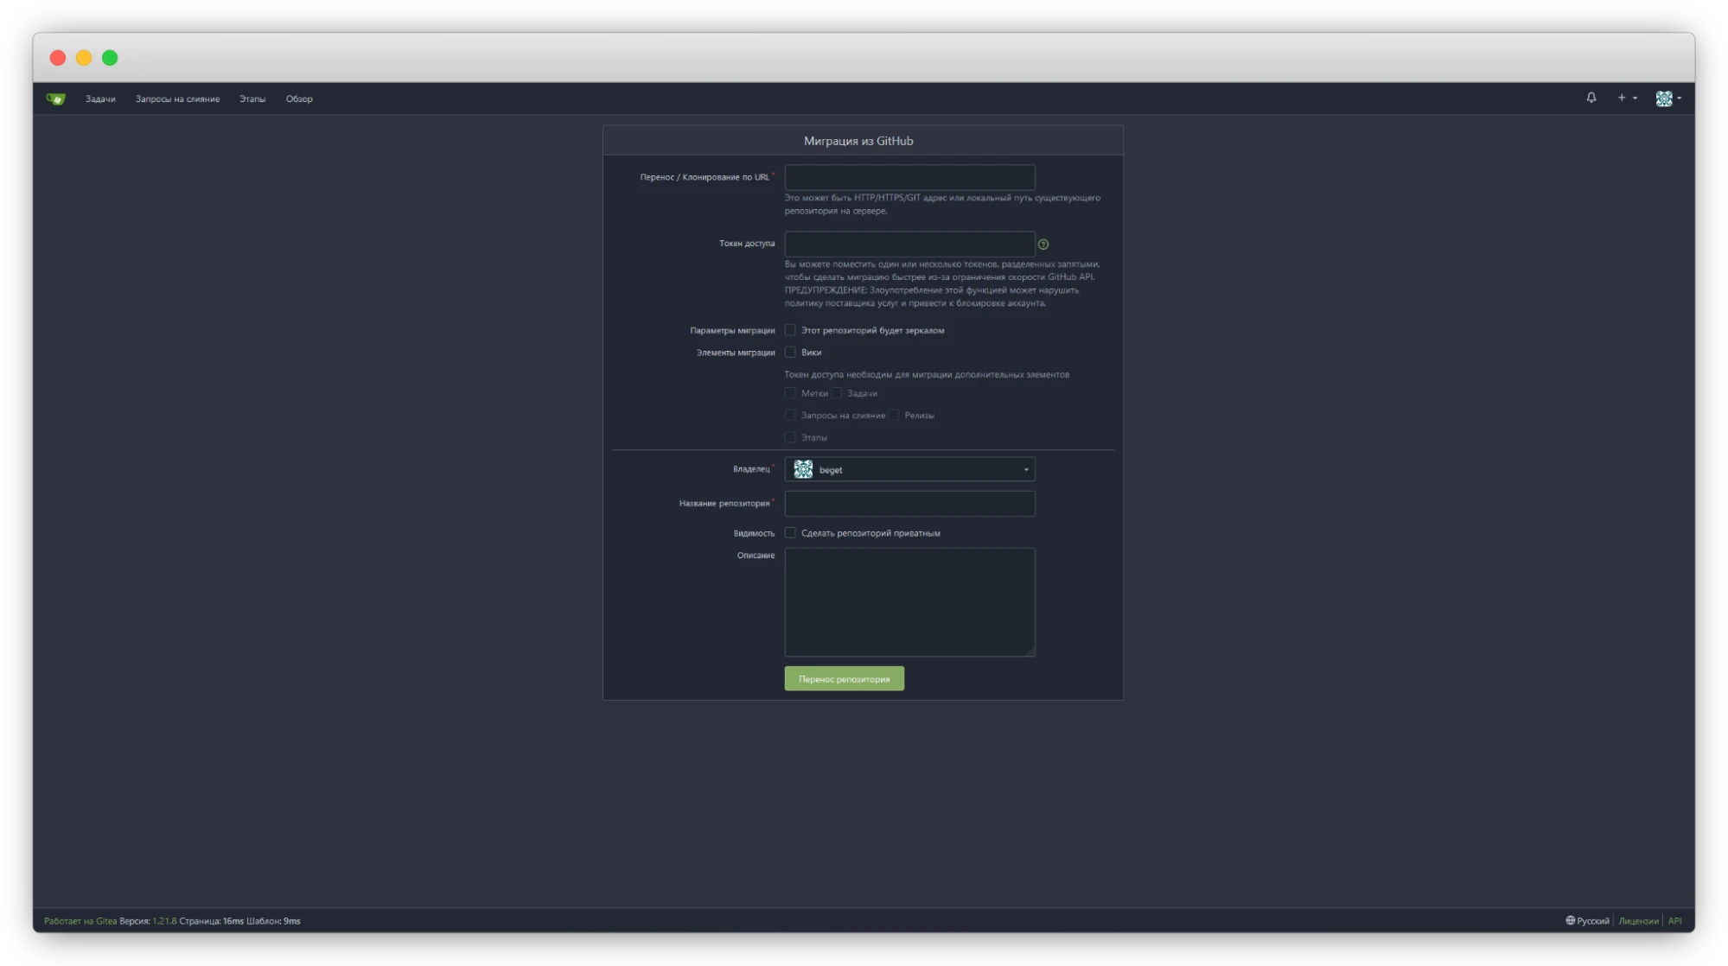1728x966 pixels.
Task: Check the 'Вики' migration option
Action: coord(790,352)
